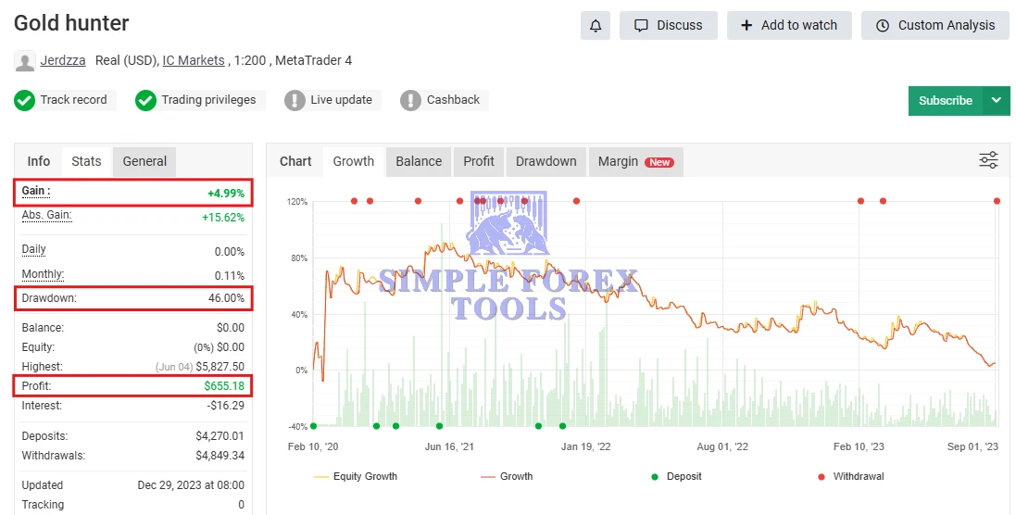Screen dimensions: 1016x515
Task: Click the New badge on Margin tab
Action: (x=659, y=163)
